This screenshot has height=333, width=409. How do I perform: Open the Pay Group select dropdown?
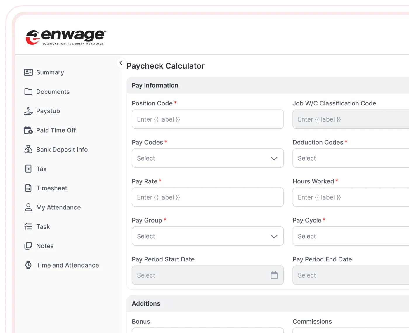(x=208, y=236)
